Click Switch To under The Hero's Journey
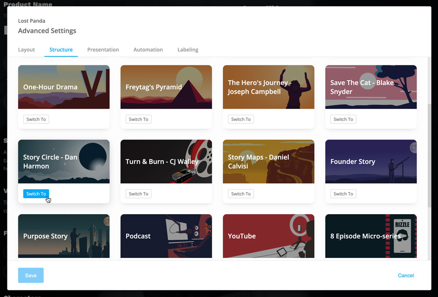The image size is (438, 297). tap(241, 119)
